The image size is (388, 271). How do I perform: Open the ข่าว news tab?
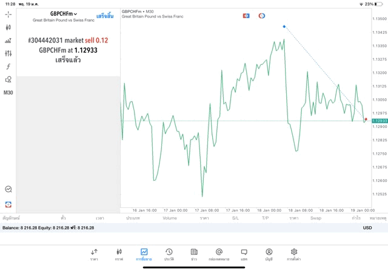point(194,255)
